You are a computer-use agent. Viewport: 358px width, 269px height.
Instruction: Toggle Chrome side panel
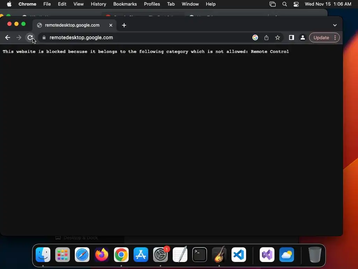click(291, 37)
